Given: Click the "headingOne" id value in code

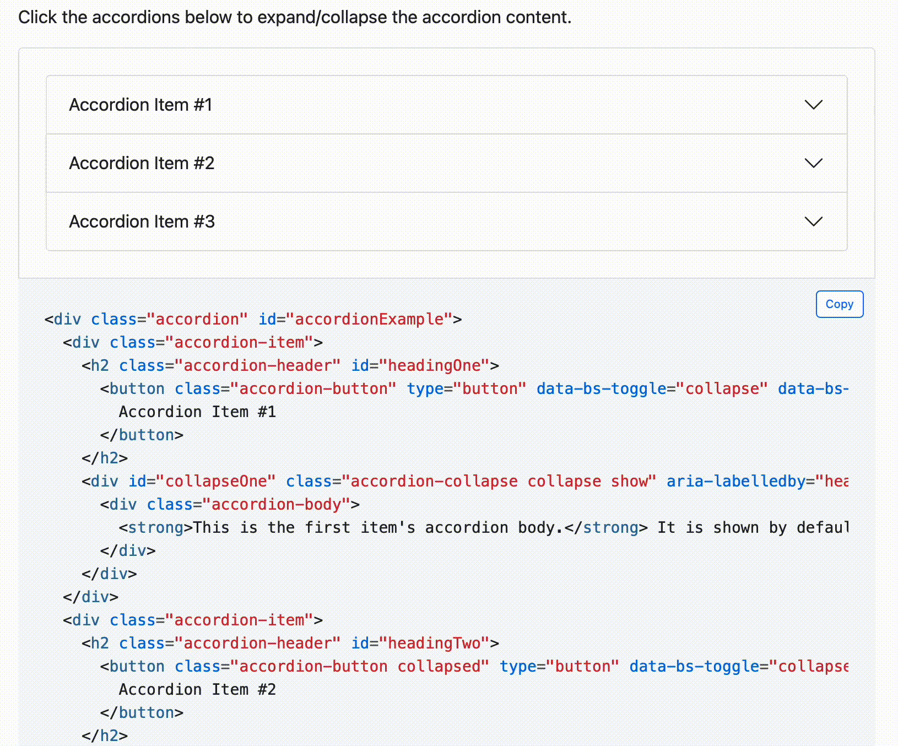Looking at the screenshot, I should pyautogui.click(x=434, y=365).
